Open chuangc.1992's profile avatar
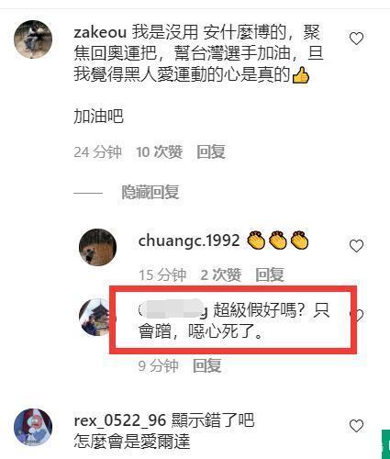The width and height of the screenshot is (390, 459). click(x=97, y=247)
